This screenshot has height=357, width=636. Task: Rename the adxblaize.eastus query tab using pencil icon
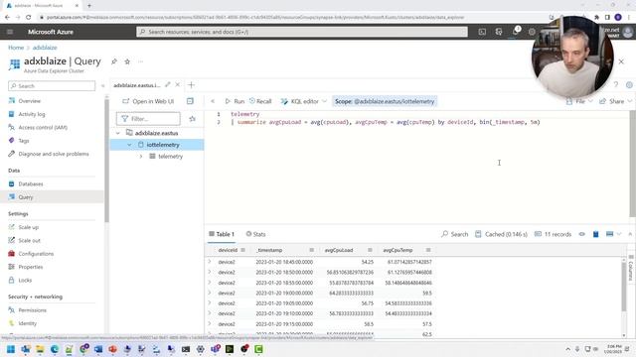click(x=168, y=85)
